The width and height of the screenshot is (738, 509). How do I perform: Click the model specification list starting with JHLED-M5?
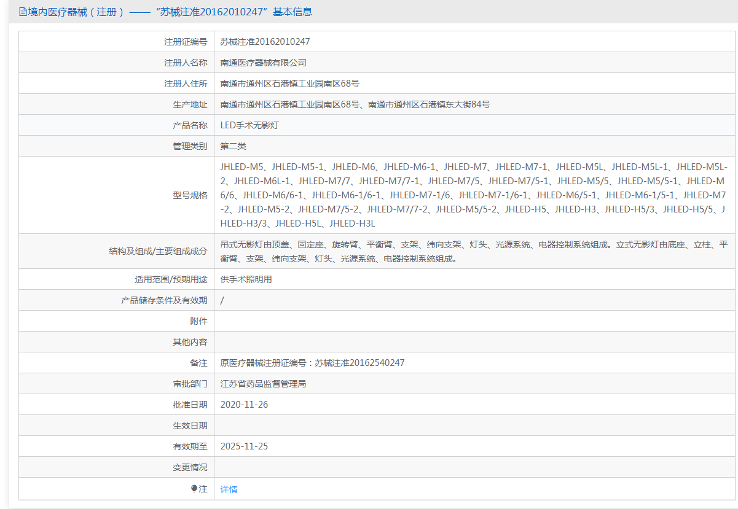pos(473,195)
